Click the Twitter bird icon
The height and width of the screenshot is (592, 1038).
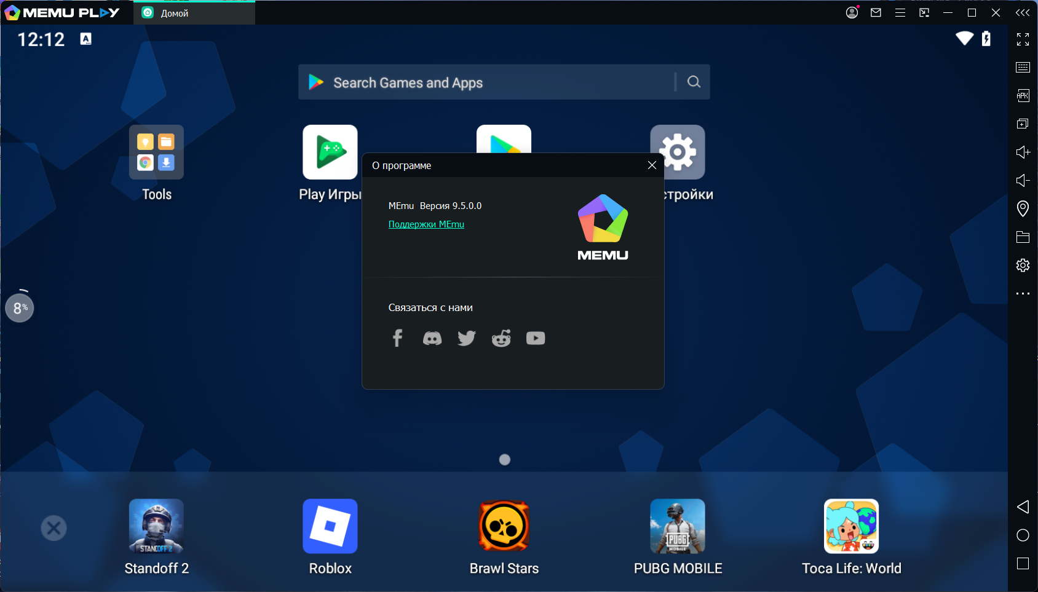[467, 338]
